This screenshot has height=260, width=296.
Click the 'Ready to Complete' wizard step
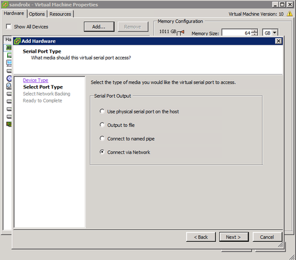(x=42, y=101)
